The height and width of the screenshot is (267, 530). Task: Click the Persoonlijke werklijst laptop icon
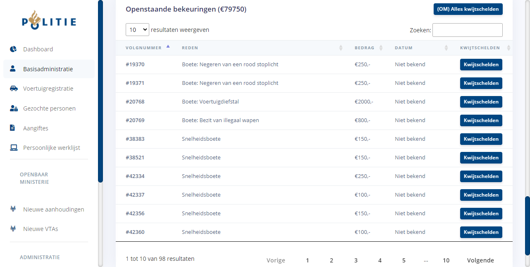click(14, 148)
